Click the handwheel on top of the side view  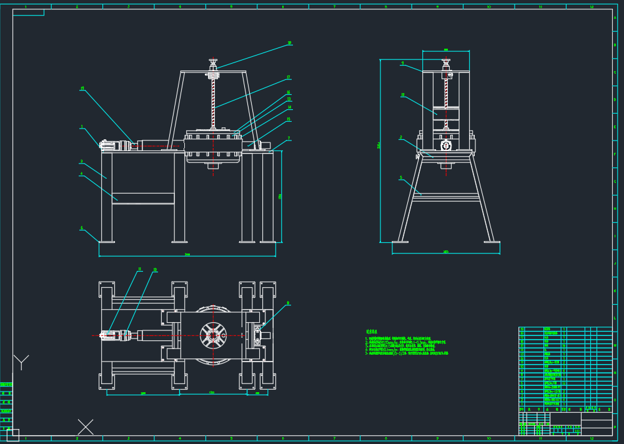(446, 61)
